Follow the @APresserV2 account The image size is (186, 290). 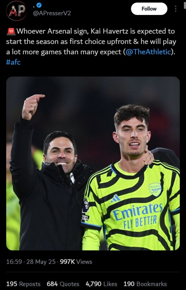[x=149, y=9]
